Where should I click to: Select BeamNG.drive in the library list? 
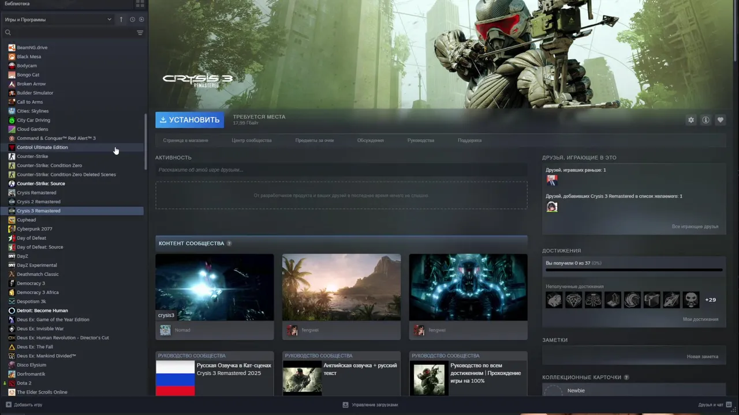32,47
